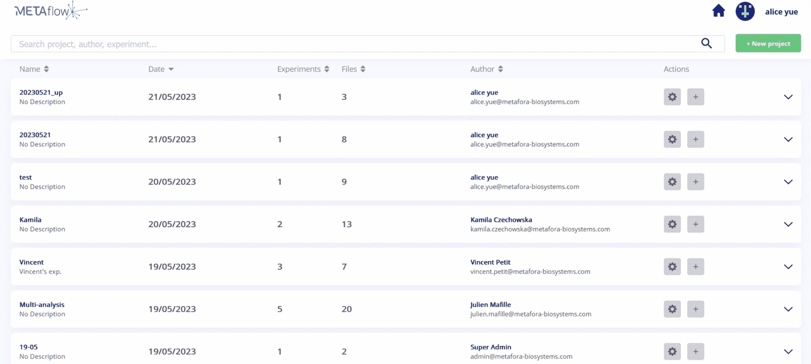Sort by Author column header
This screenshot has width=811, height=364.
coord(486,69)
